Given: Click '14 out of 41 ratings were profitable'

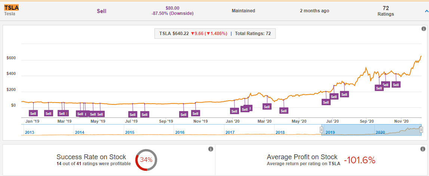Looking at the screenshot, I should 94,164.
